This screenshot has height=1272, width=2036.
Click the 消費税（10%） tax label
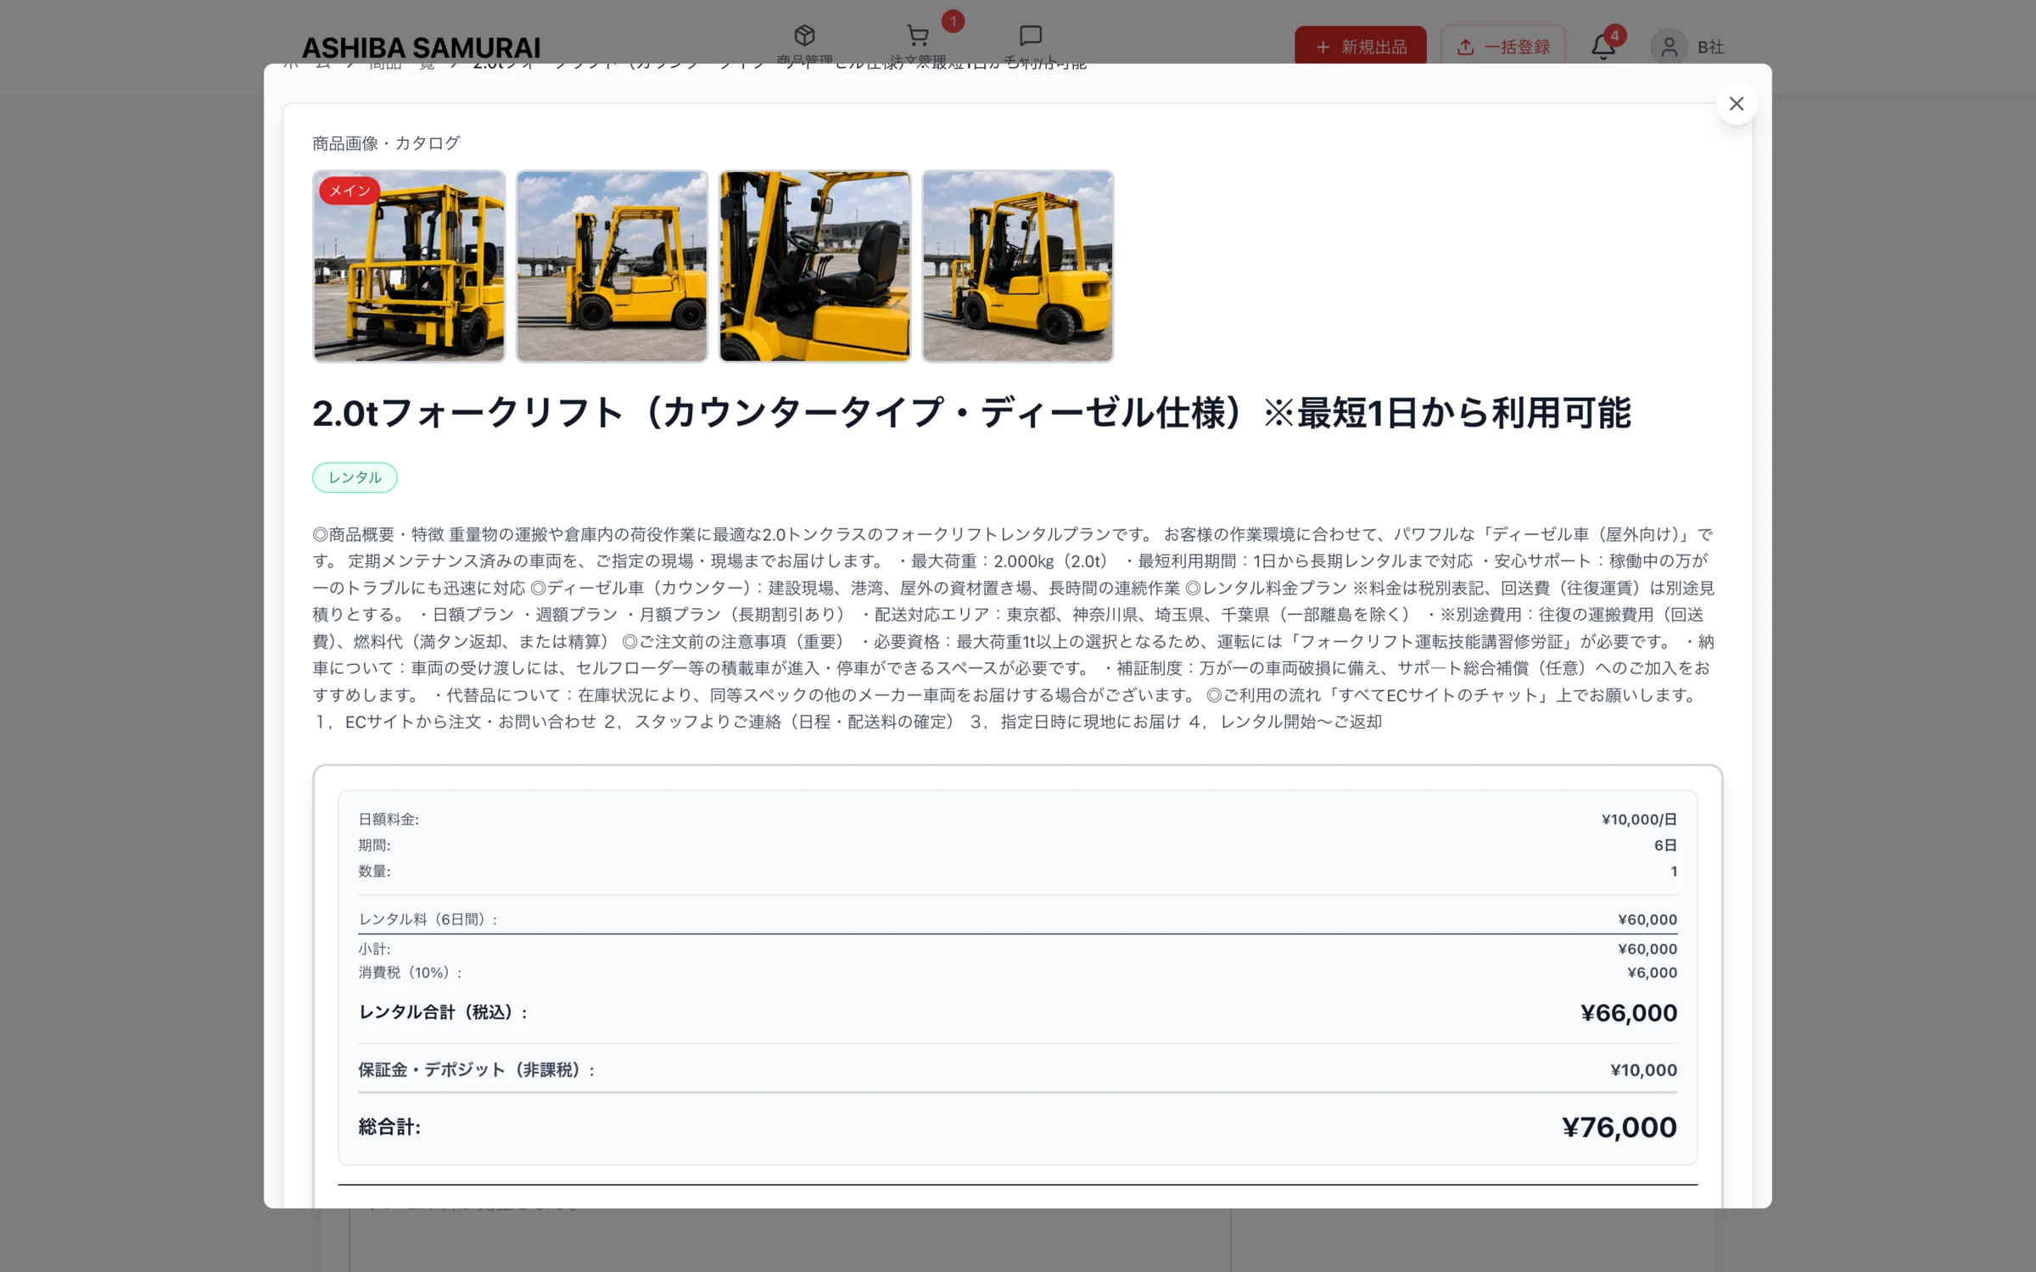(410, 973)
